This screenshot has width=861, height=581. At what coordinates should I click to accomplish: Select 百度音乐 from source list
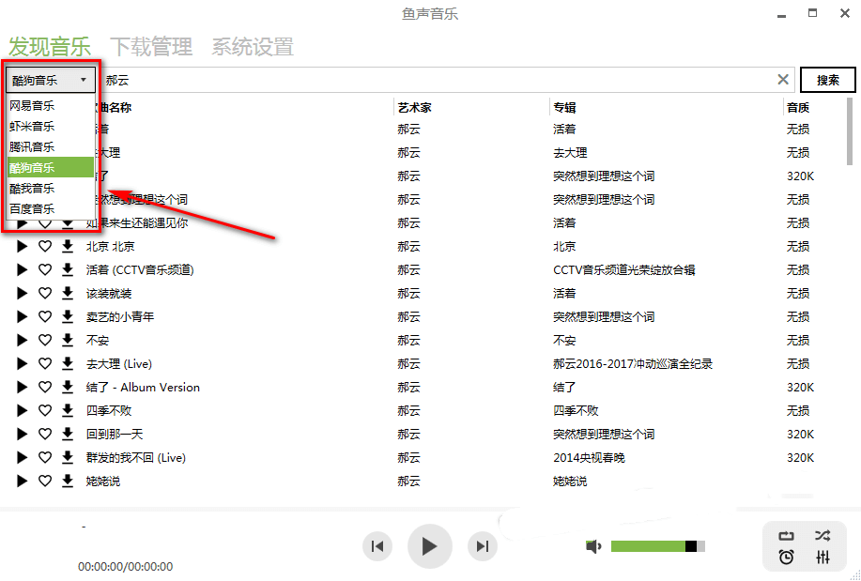pos(51,208)
